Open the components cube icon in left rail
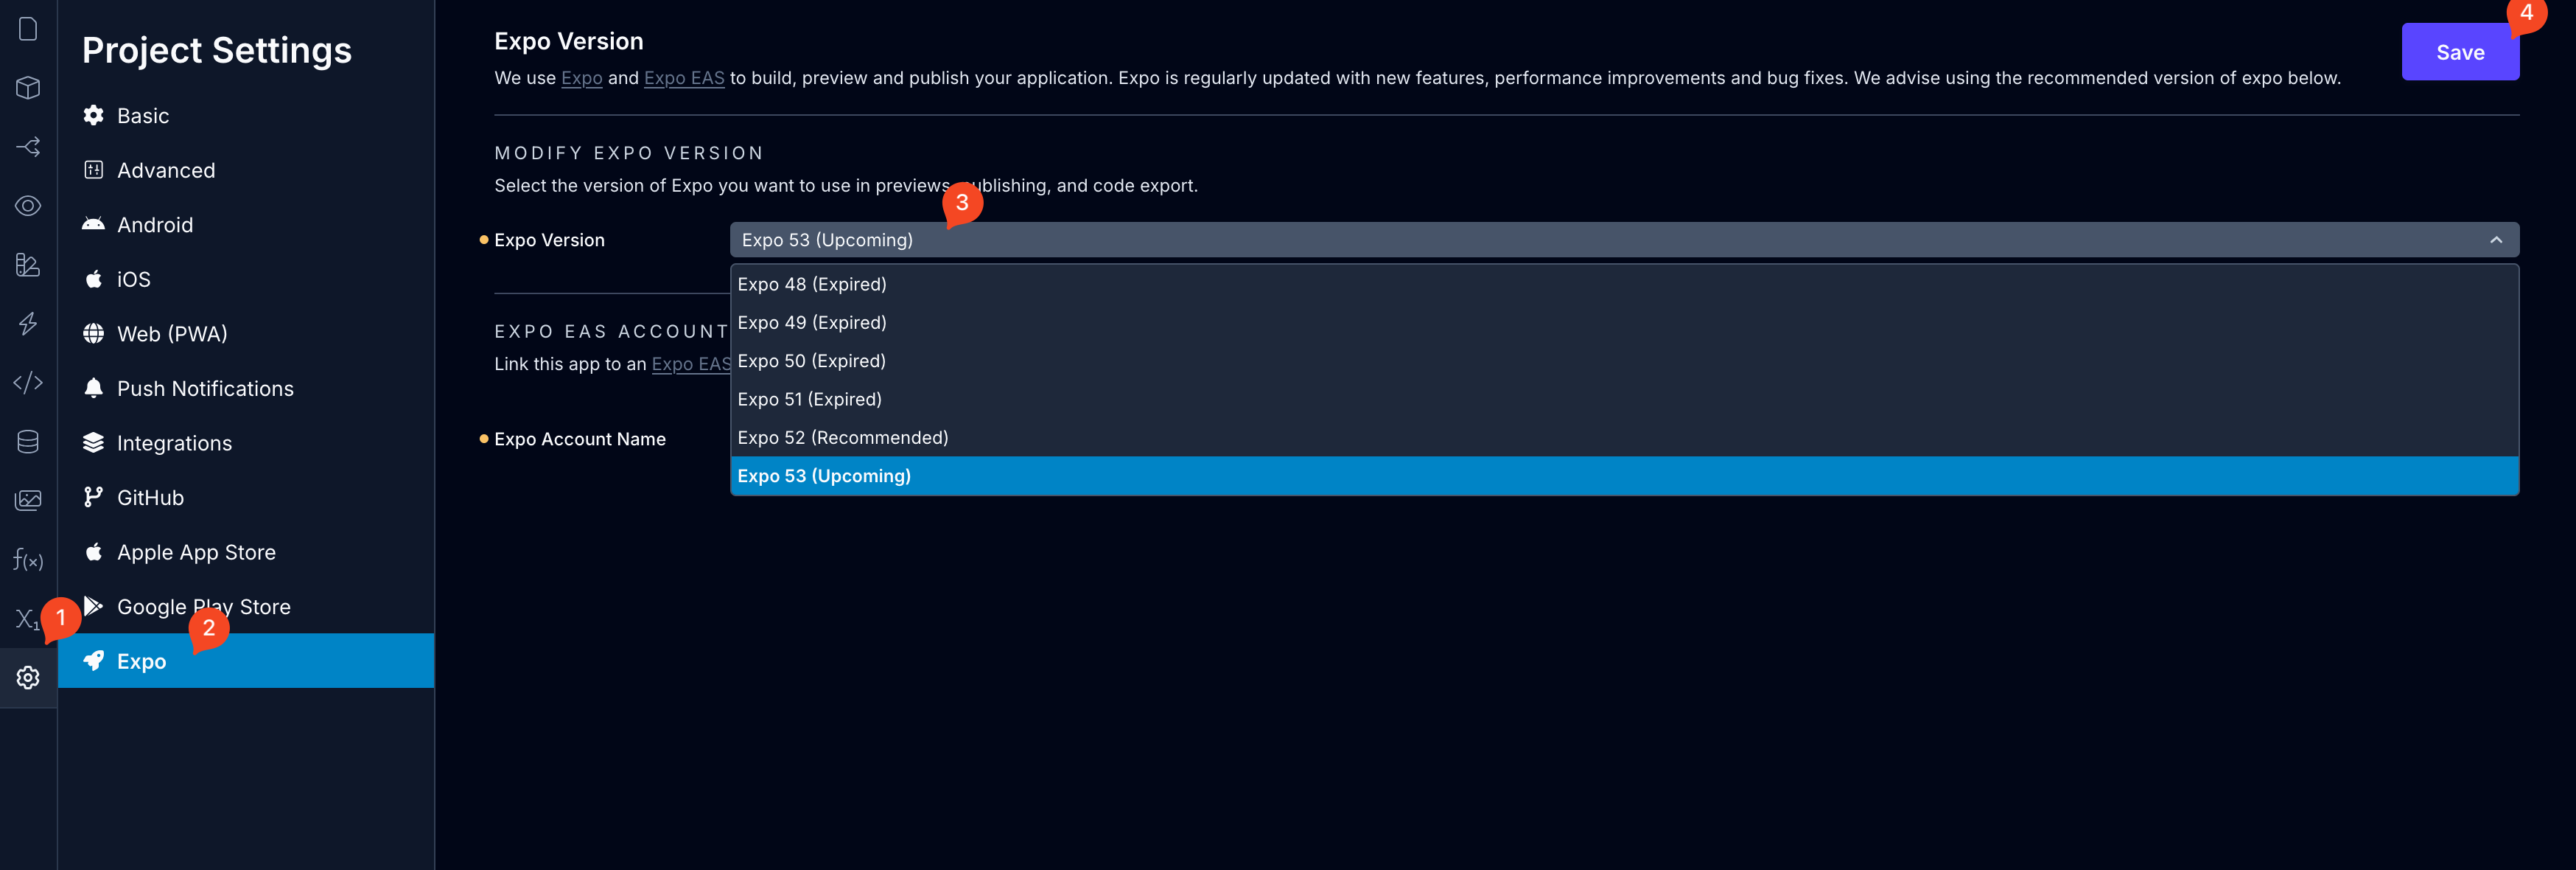 (28, 88)
